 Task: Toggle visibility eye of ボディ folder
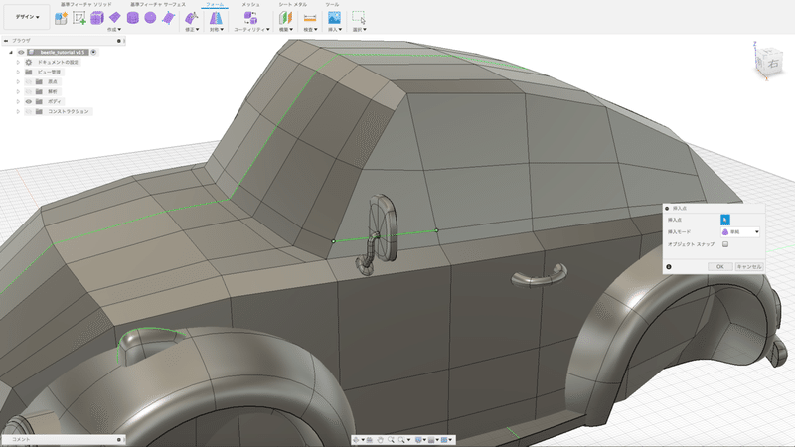click(28, 101)
